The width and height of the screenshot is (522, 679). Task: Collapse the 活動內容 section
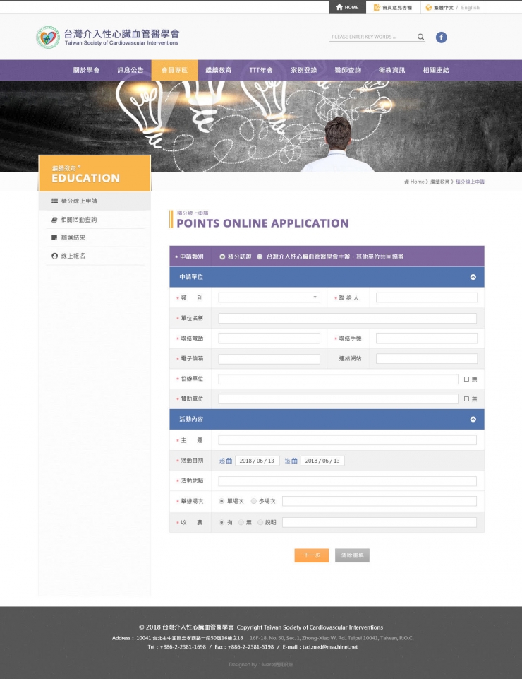pos(473,419)
